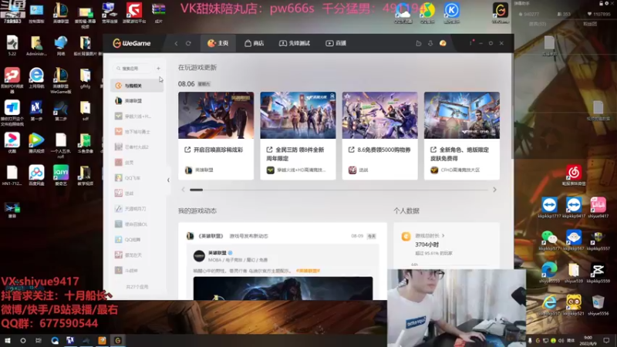Click the WeGame icon on the taskbar

coord(118,340)
